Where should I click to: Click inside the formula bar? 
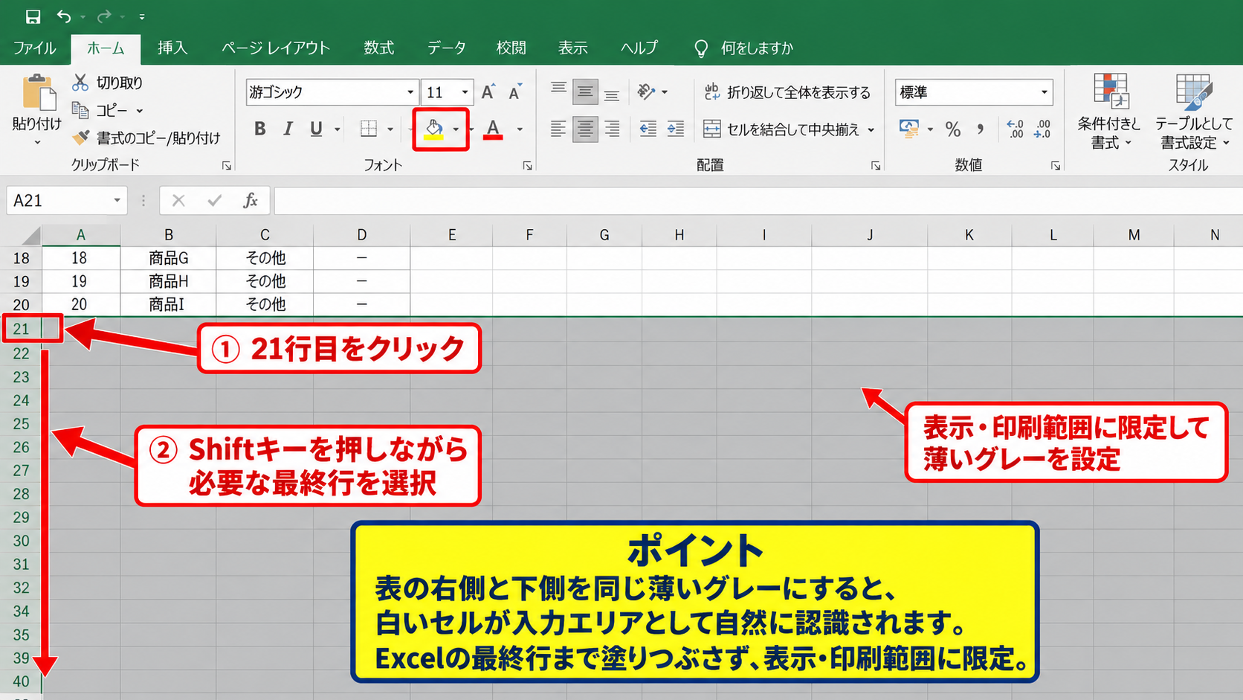tap(758, 200)
